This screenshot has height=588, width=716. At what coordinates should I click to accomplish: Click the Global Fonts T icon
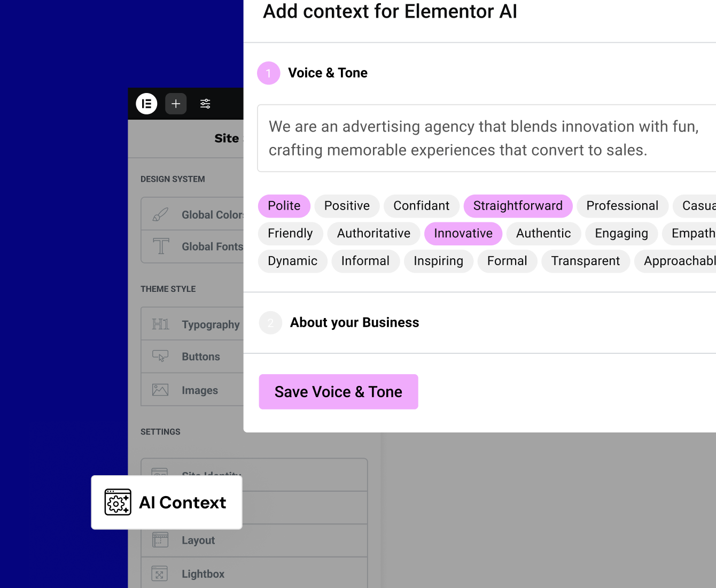tap(161, 246)
